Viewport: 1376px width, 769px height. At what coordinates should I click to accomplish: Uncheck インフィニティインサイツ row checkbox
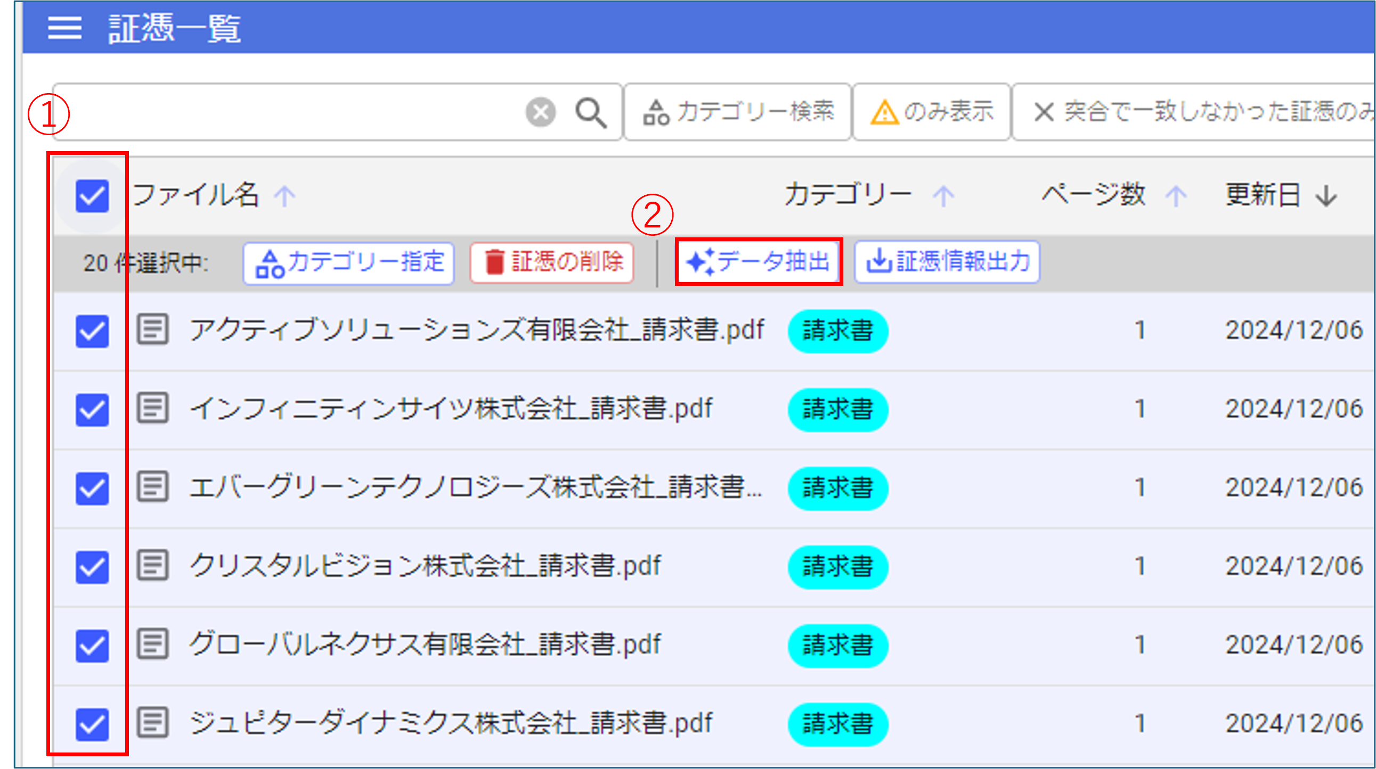(x=92, y=410)
